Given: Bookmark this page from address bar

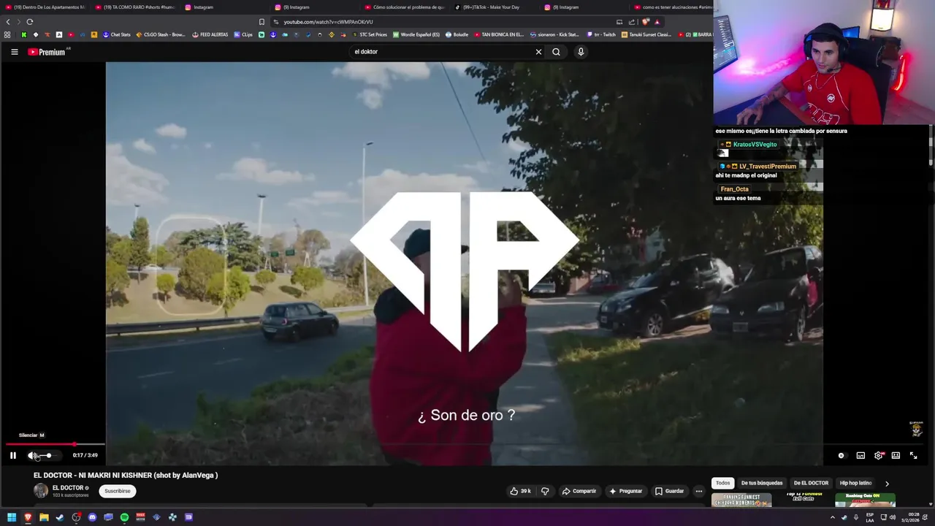Looking at the screenshot, I should 262,22.
